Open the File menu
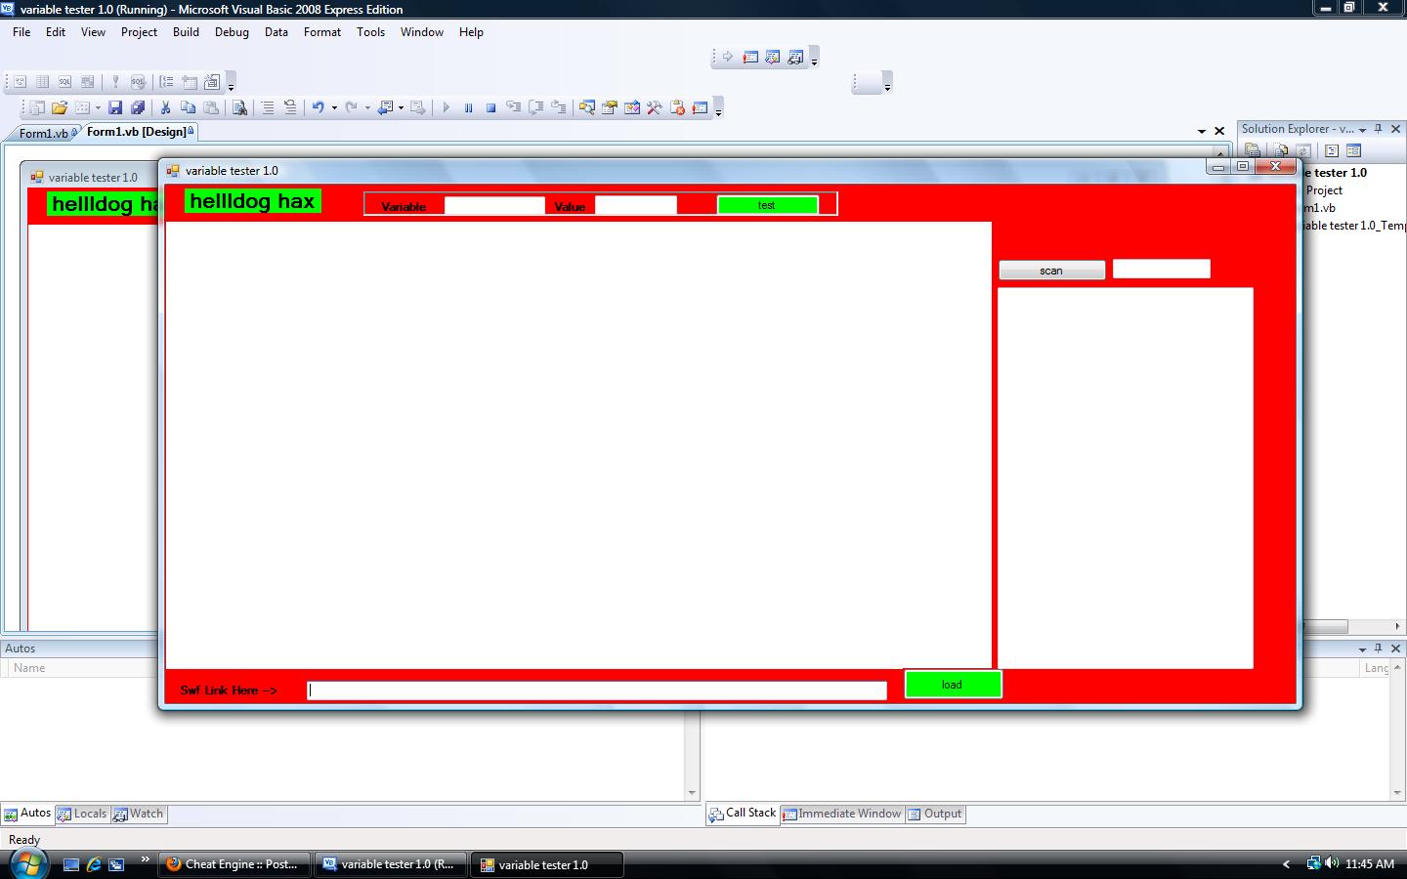Screen dimensions: 1407x879 21,32
